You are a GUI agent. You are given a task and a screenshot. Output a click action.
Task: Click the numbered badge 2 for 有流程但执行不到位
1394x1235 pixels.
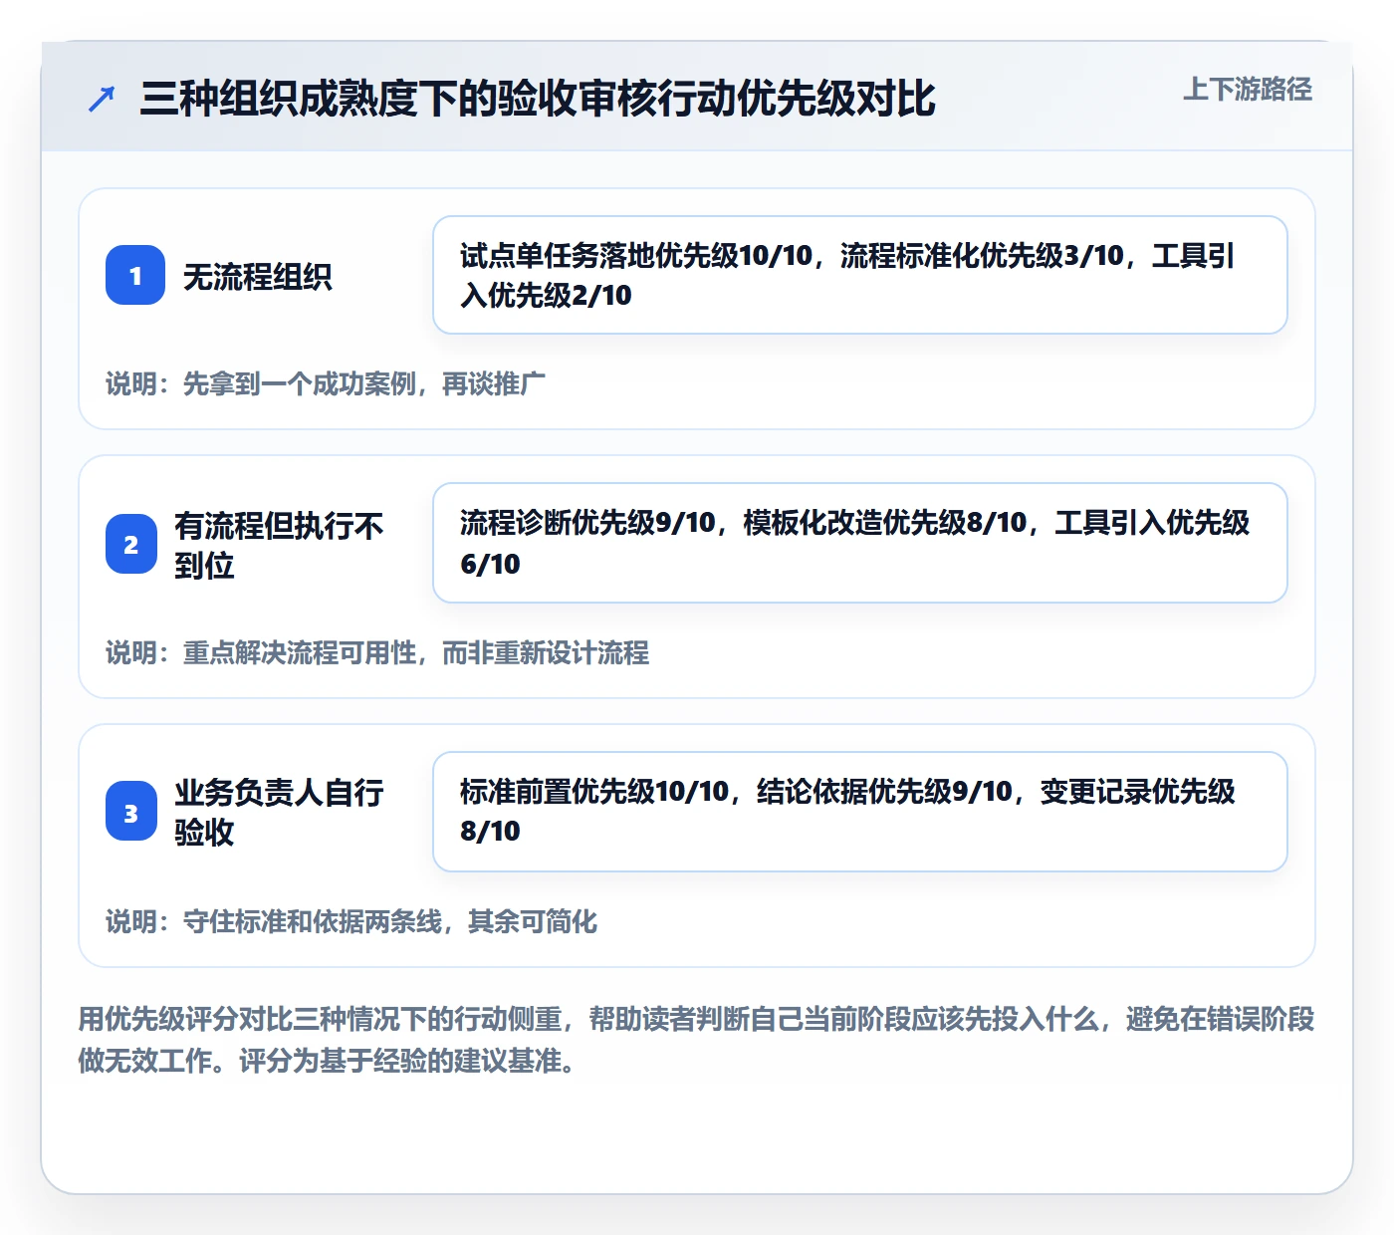tap(131, 544)
